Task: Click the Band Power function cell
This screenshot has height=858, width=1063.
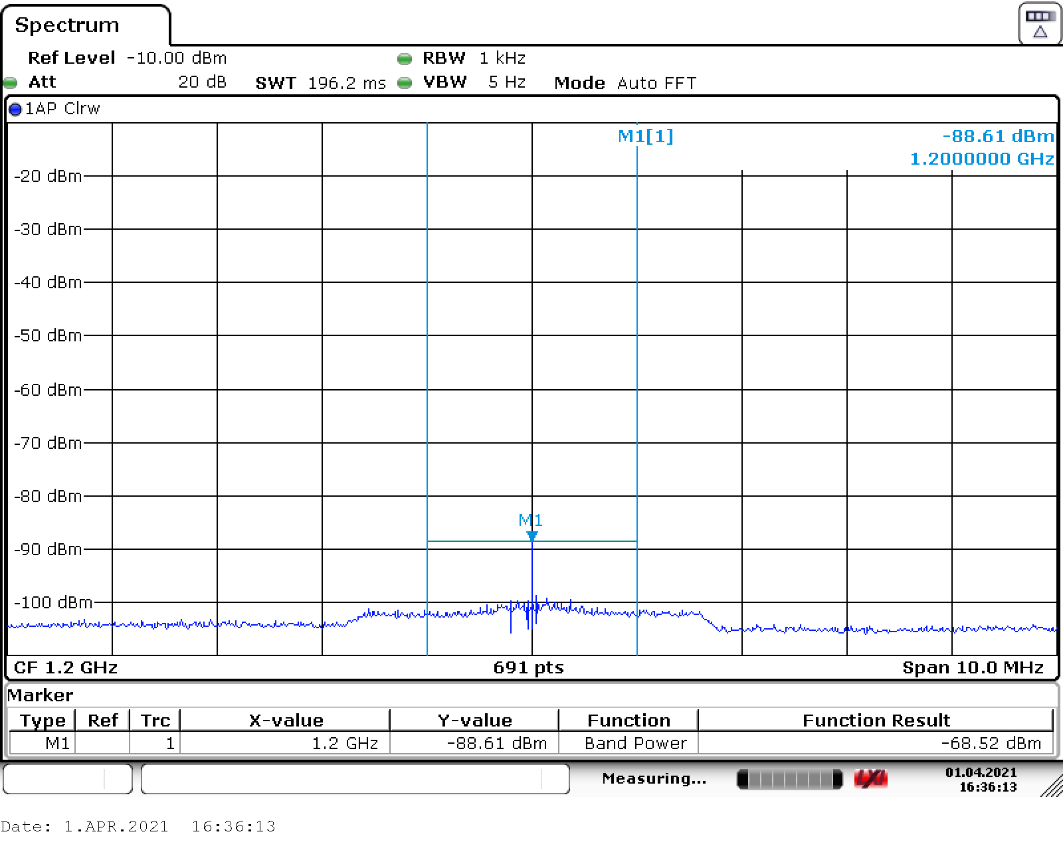Action: click(x=635, y=743)
